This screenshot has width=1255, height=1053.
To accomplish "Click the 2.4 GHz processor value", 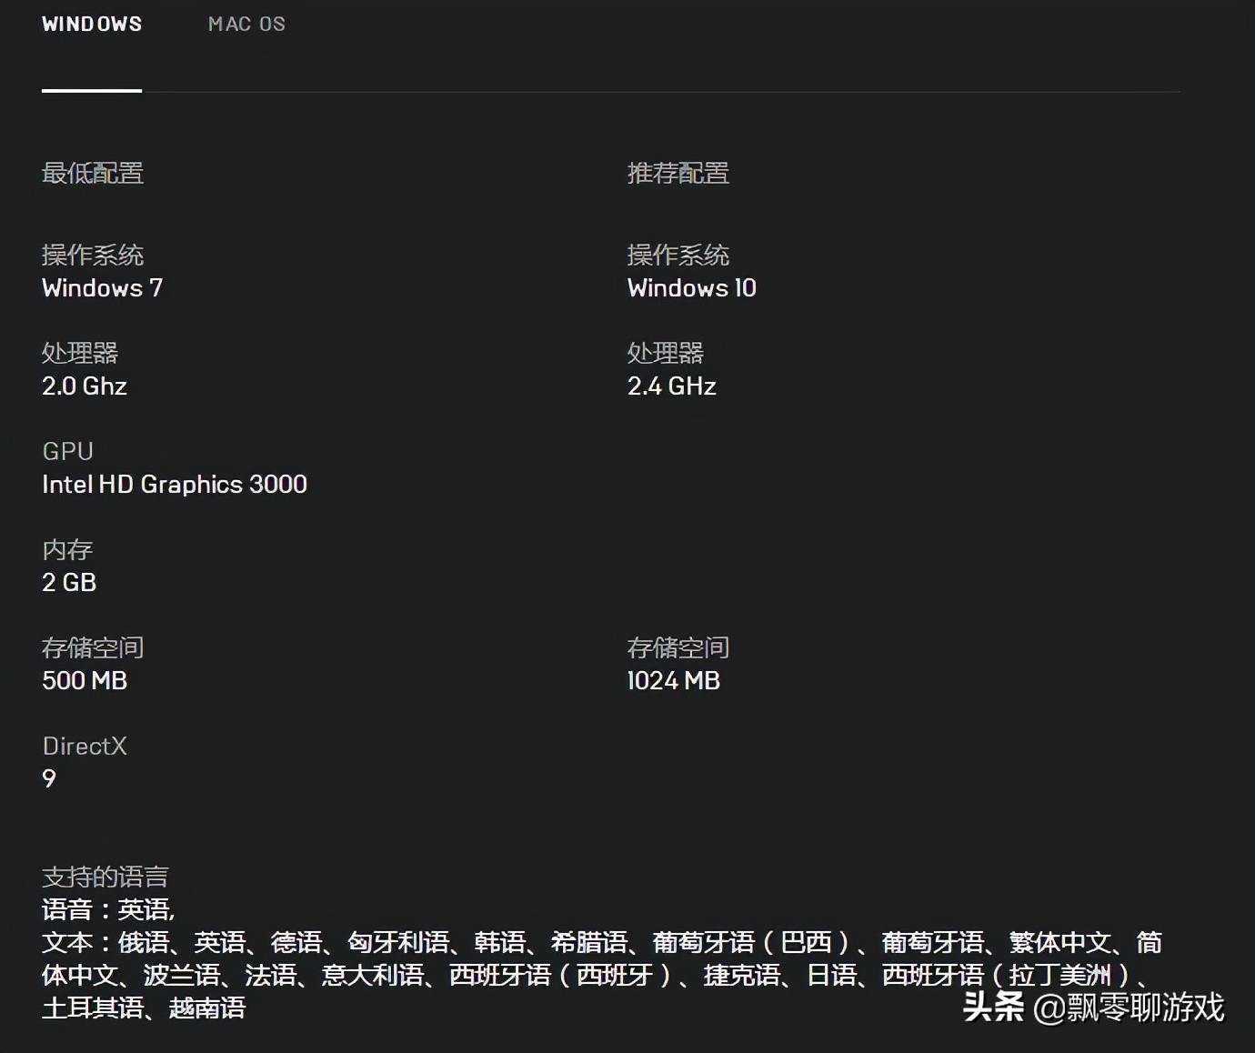I will coord(670,386).
